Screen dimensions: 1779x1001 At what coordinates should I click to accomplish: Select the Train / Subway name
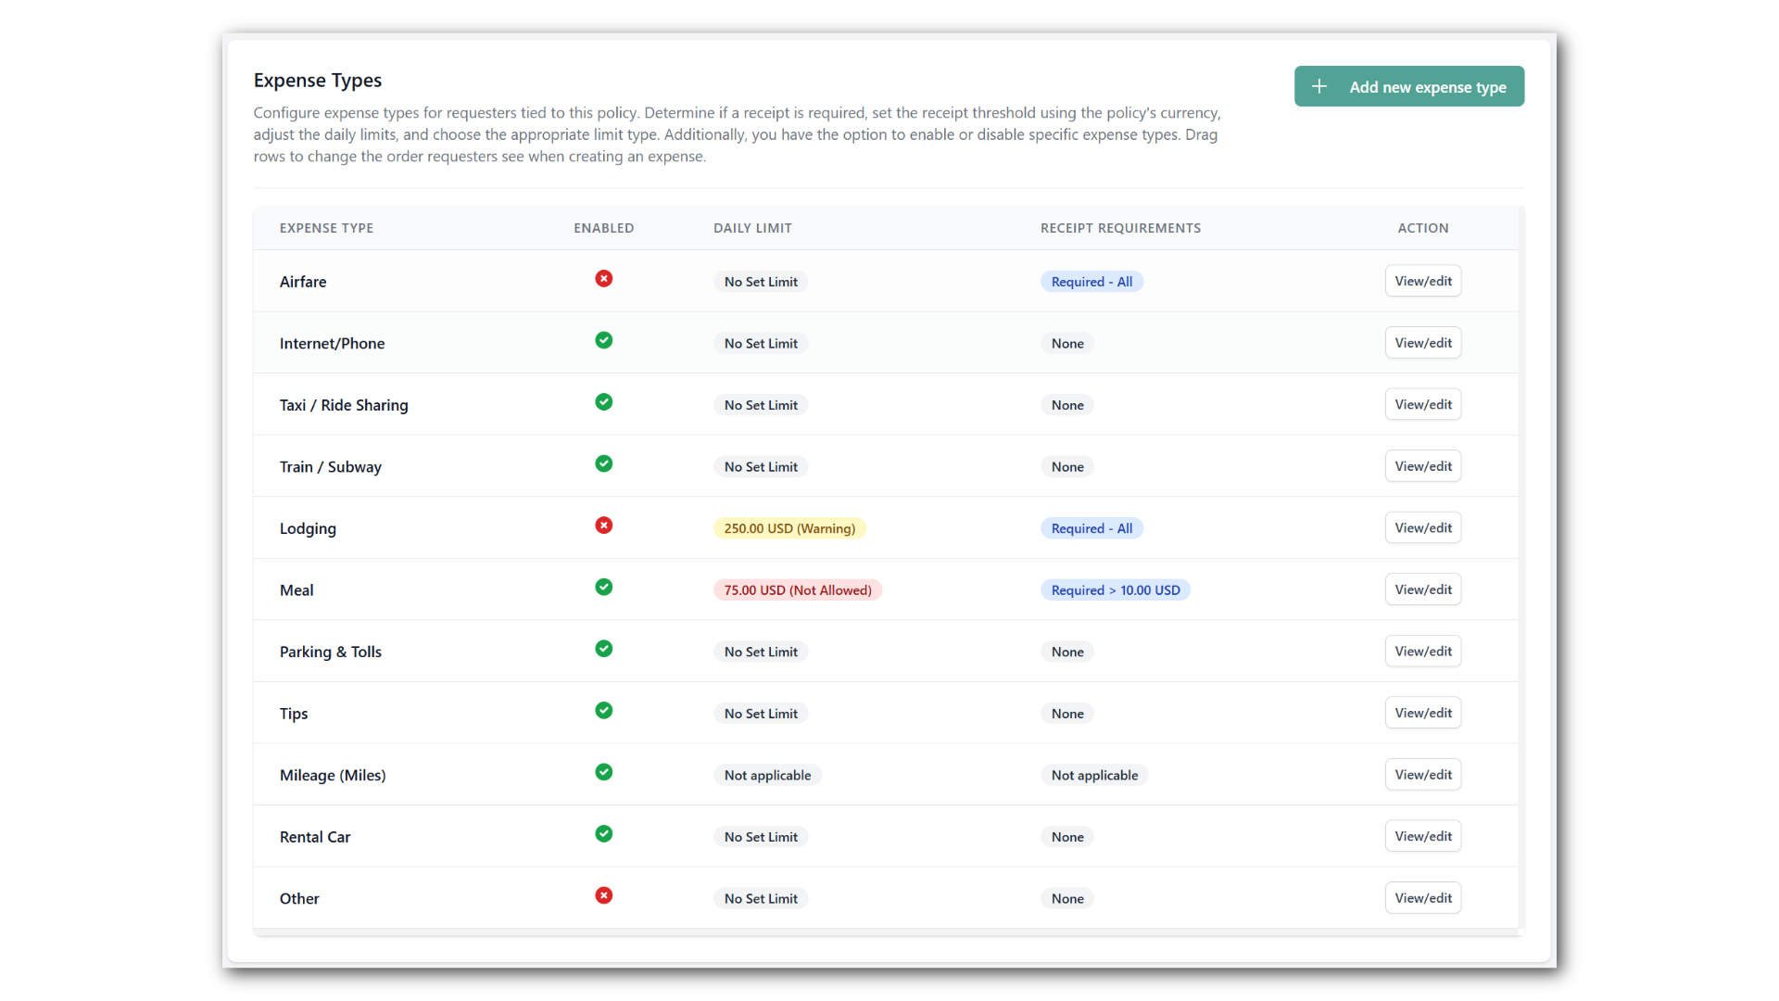(331, 467)
